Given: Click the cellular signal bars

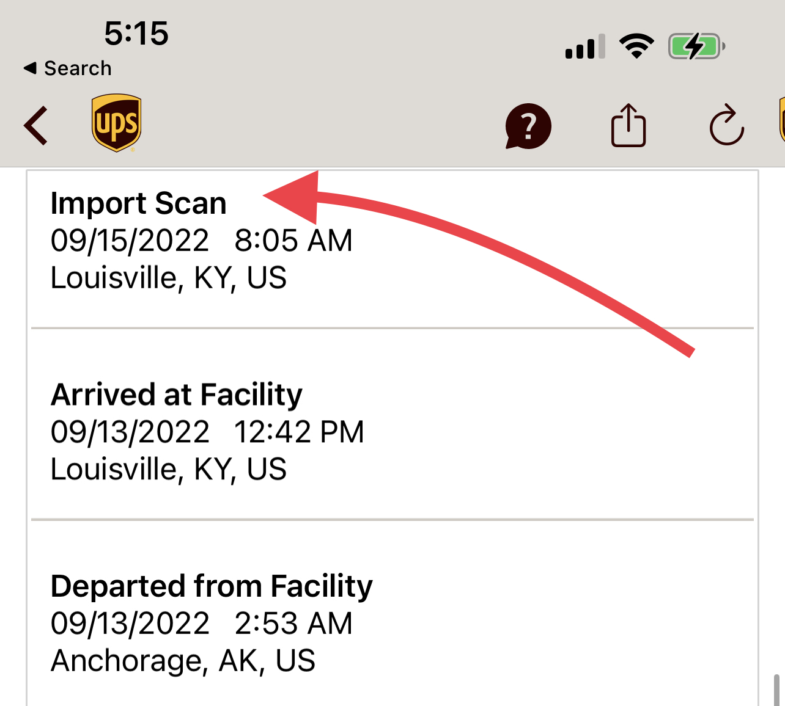Looking at the screenshot, I should click(585, 47).
